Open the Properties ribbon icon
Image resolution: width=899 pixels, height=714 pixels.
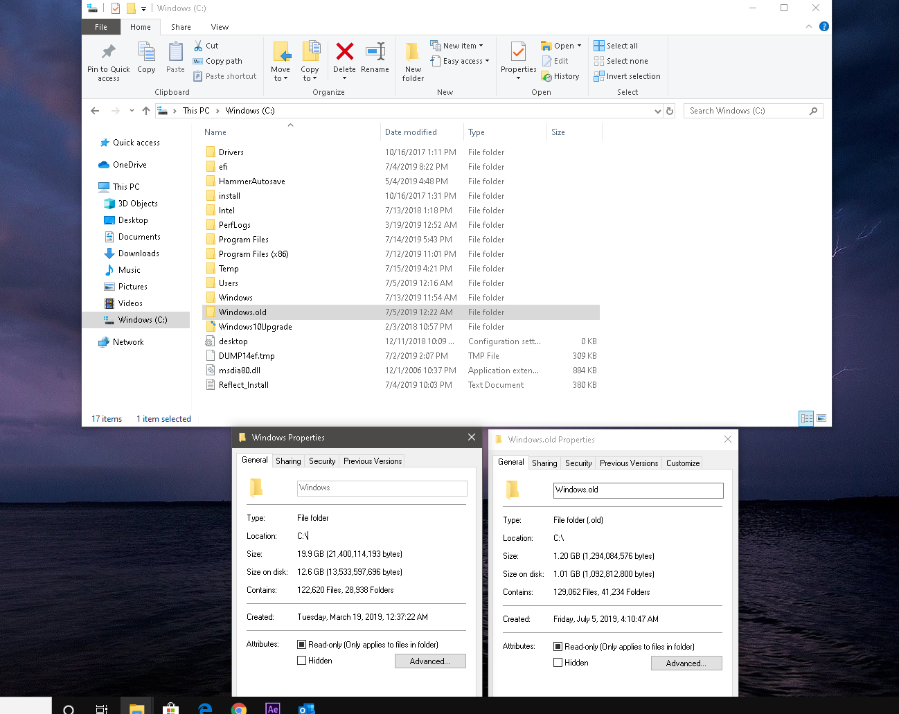518,52
